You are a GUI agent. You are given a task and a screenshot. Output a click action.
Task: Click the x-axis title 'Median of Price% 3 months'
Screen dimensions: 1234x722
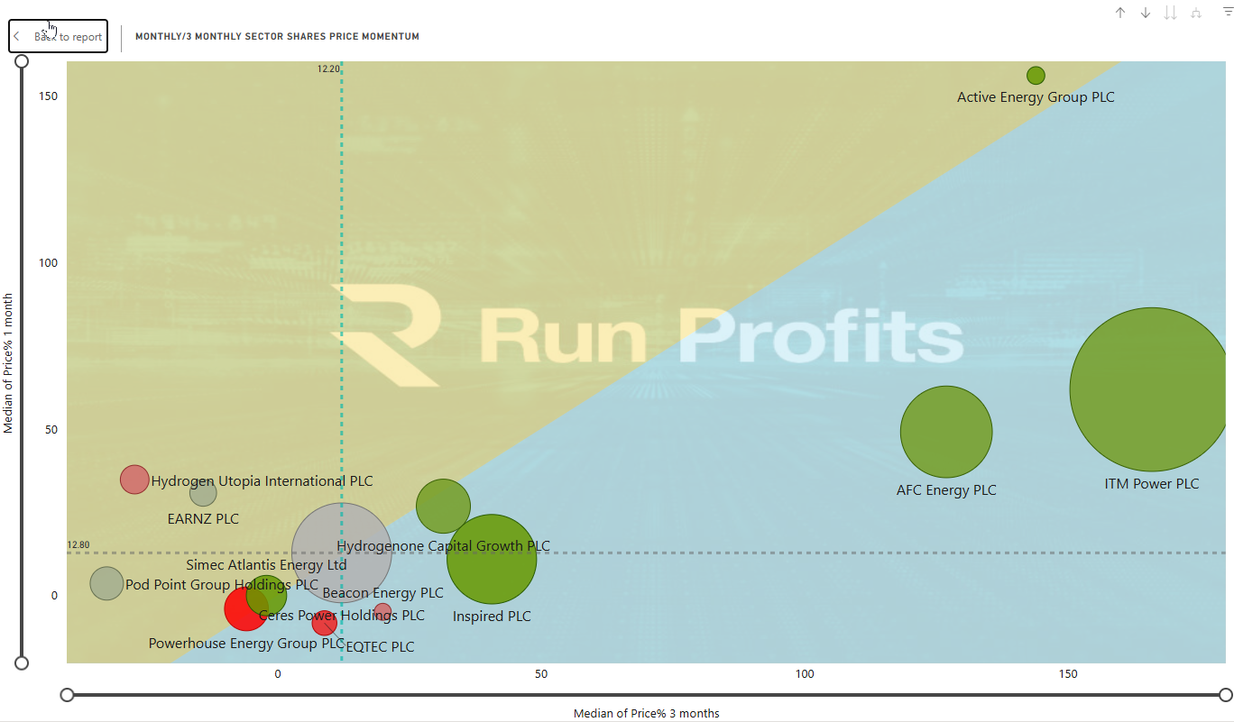click(646, 714)
